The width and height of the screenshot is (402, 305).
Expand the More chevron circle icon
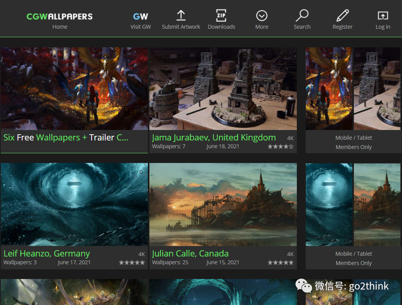click(262, 16)
